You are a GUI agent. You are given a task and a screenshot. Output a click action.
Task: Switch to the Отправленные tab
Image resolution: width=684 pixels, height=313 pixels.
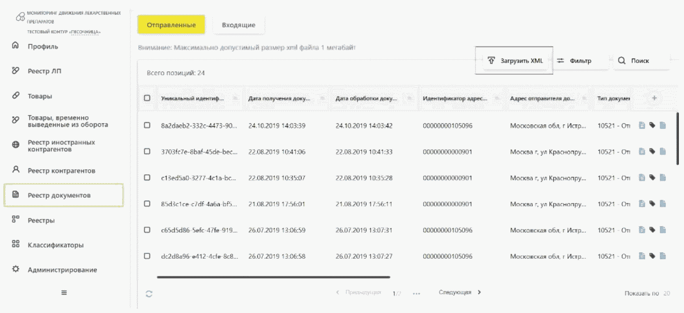point(171,25)
